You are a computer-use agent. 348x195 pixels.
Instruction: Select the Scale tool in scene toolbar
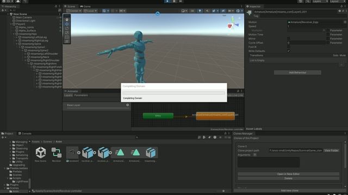click(67, 32)
